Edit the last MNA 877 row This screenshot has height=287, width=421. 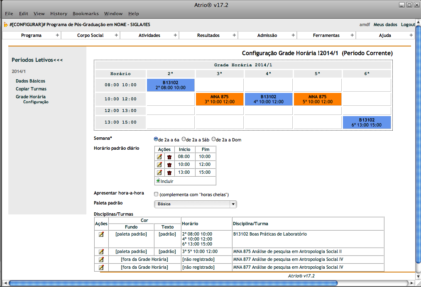(x=101, y=267)
